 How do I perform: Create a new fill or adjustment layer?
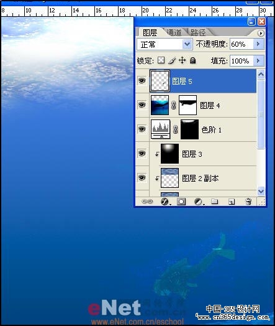pyautogui.click(x=199, y=201)
